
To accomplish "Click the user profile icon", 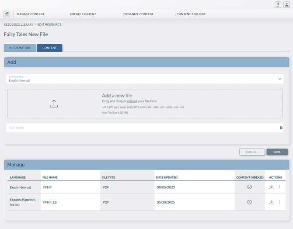I will click(286, 5).
